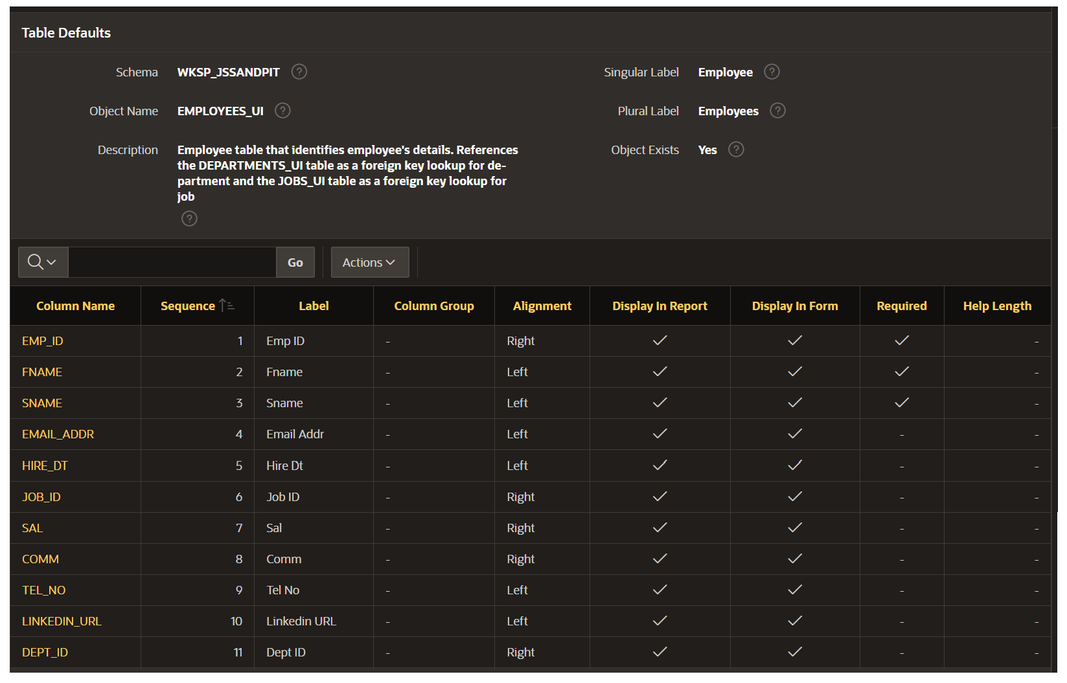
Task: Click the Sequence column sort icon
Action: (227, 304)
